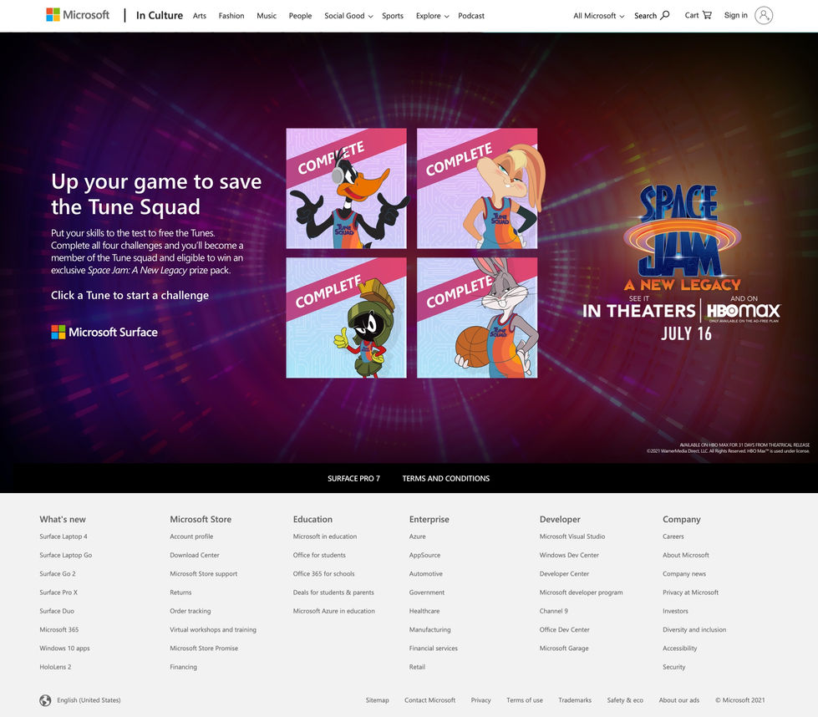Open Download Center link

(195, 555)
